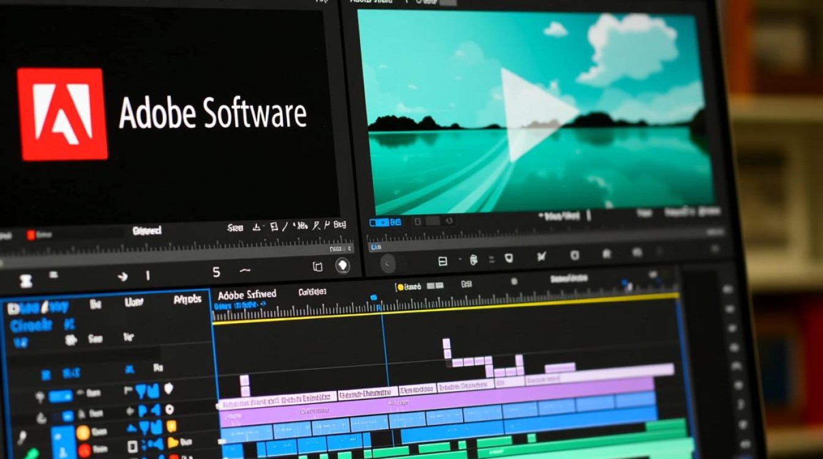Click the number 5 in the left monitor controls
Viewport: 823px width, 459px height.
point(216,272)
